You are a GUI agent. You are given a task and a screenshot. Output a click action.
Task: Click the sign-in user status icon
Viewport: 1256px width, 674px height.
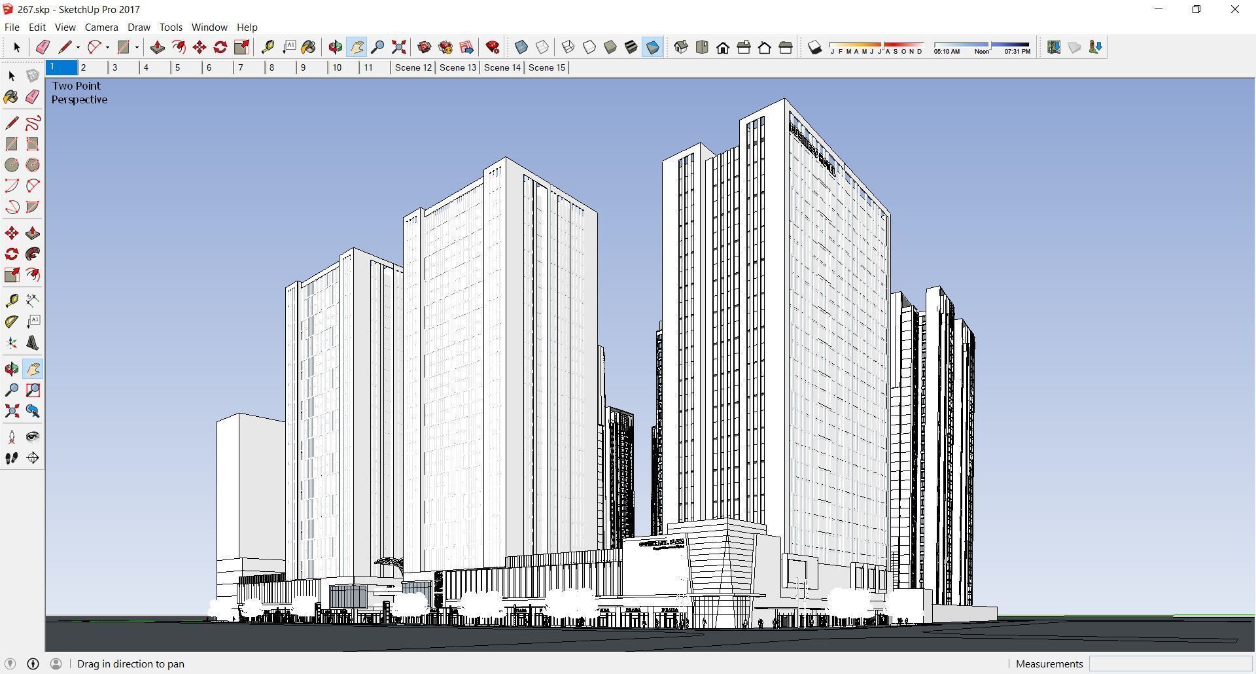tap(56, 664)
